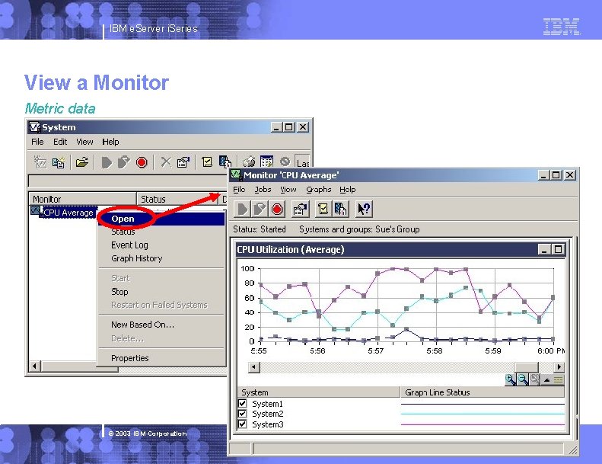Click Event Log icon in Monitor 'CPU Average' toolbar

click(x=323, y=209)
